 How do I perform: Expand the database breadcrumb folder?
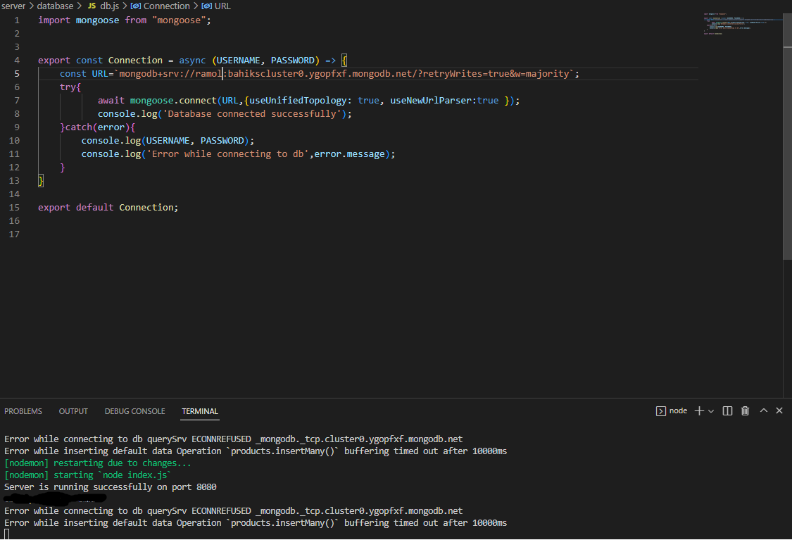click(55, 6)
